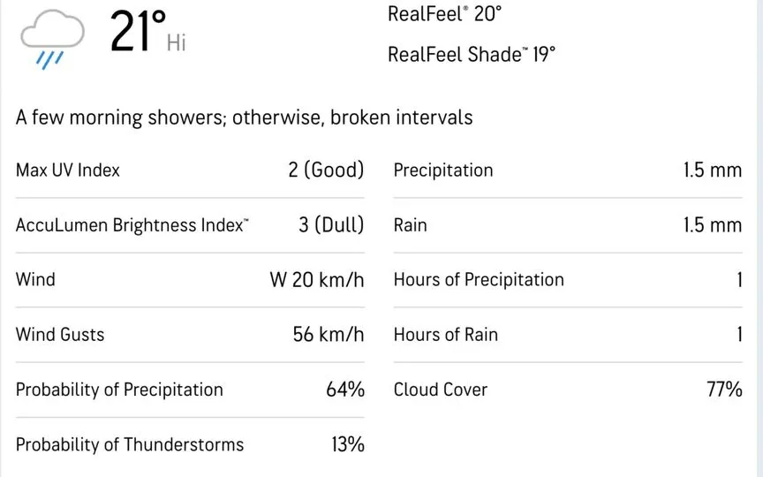763x477 pixels.
Task: Click the 56 km/h gusts value
Action: (329, 335)
